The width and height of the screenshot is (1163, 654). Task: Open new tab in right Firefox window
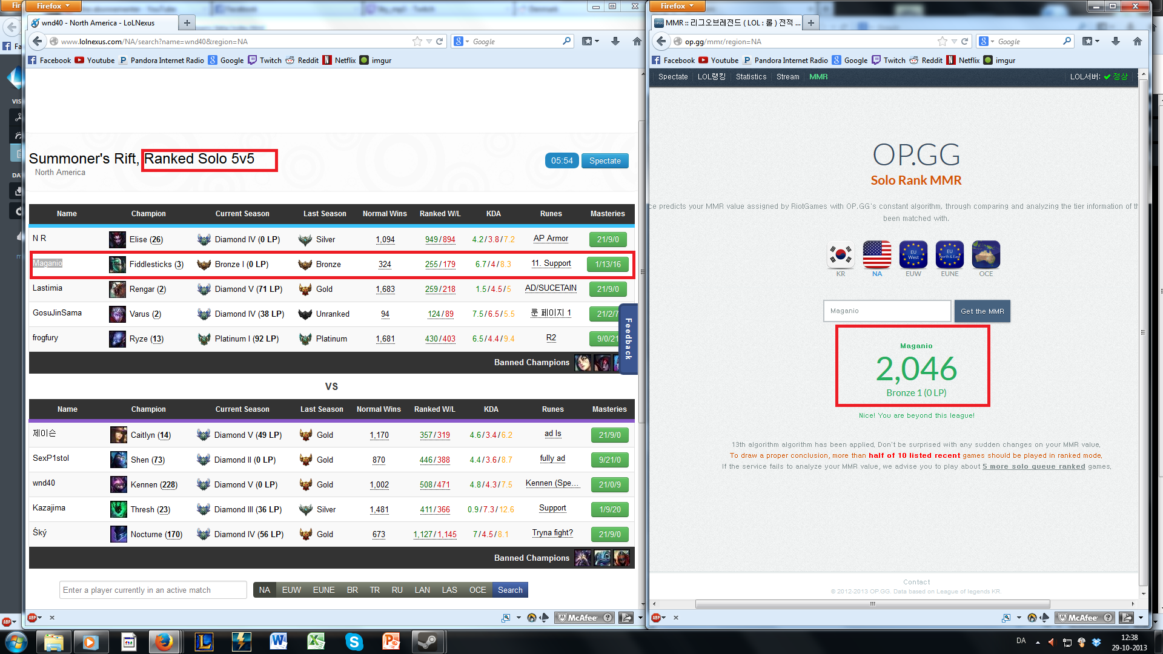click(811, 23)
